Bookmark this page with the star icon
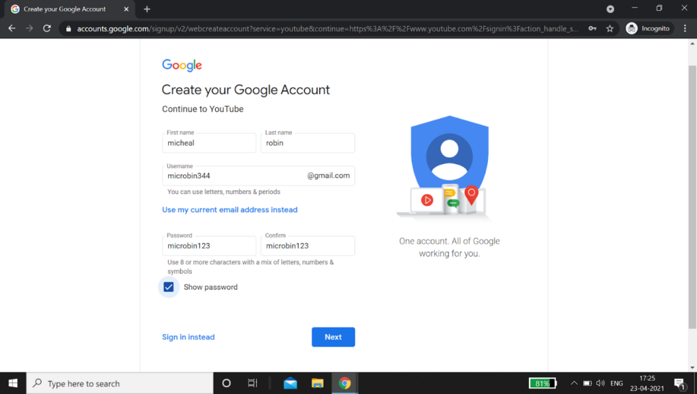 610,29
